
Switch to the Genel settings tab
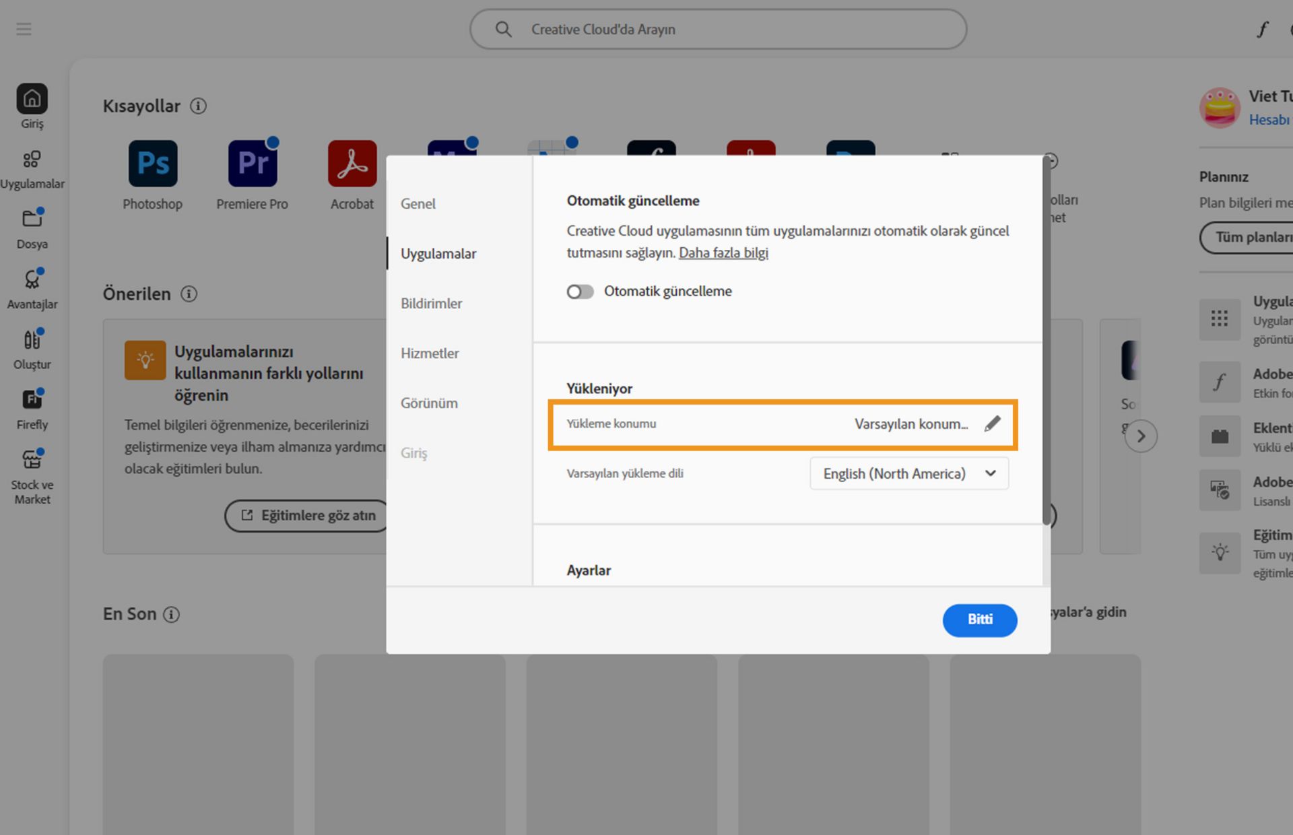(418, 203)
